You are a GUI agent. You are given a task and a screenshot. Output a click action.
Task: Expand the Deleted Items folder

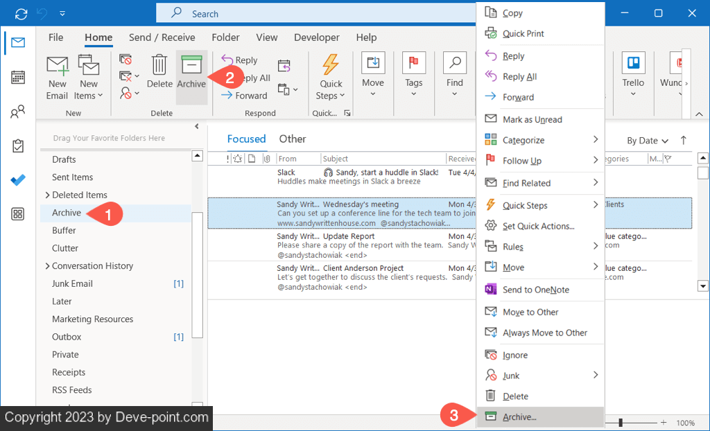click(47, 195)
